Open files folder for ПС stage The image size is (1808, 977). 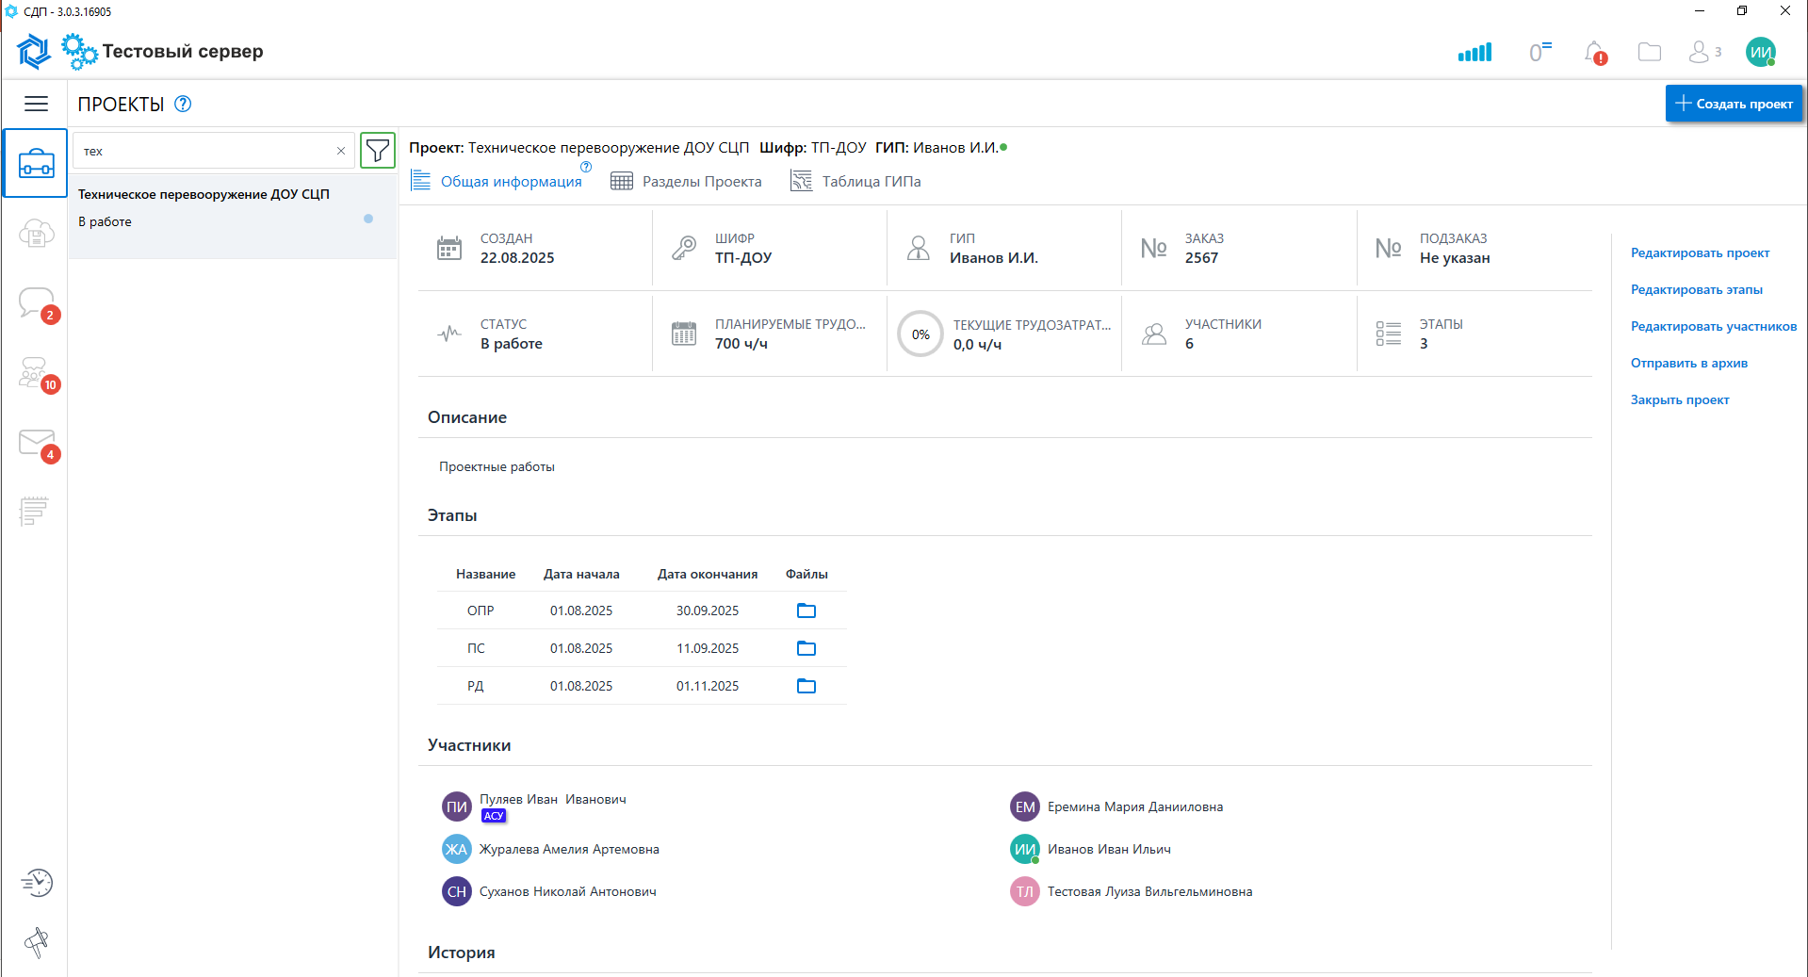click(x=806, y=648)
